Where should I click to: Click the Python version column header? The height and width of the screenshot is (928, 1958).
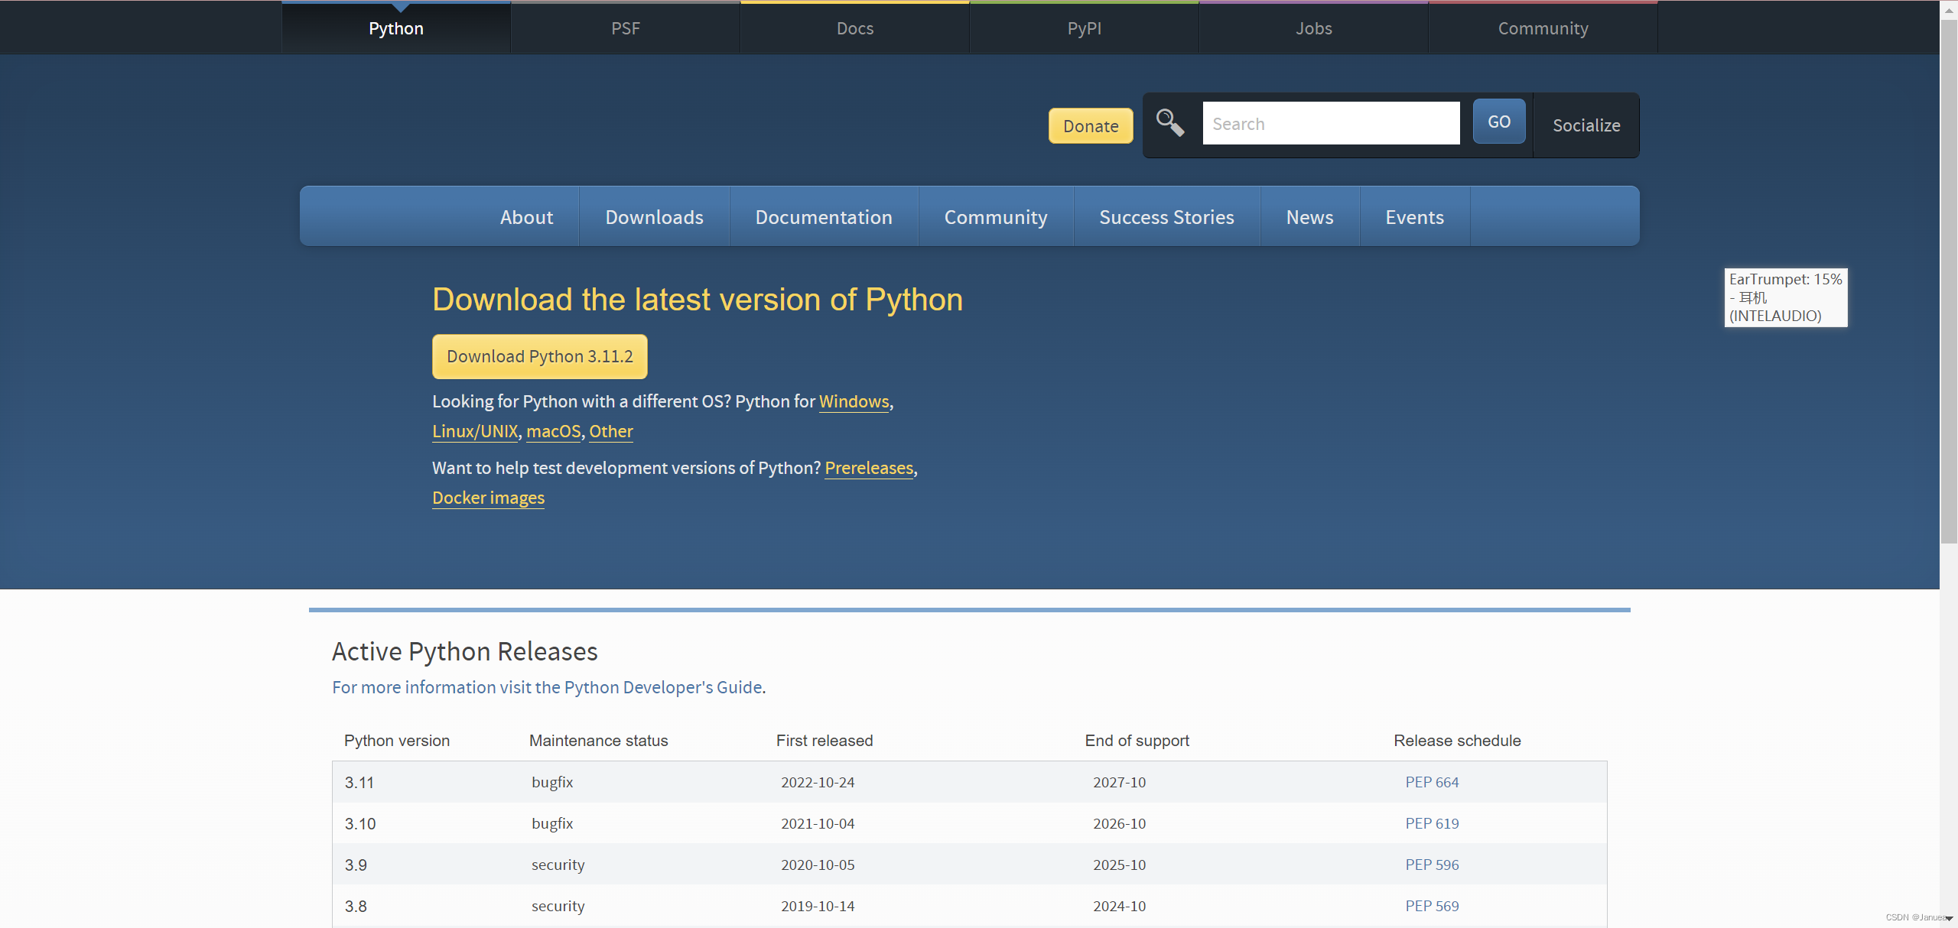[397, 741]
